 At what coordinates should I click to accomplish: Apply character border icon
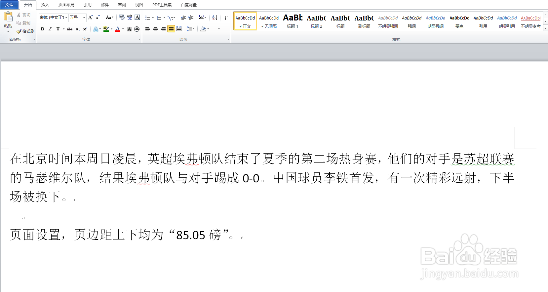[x=137, y=18]
